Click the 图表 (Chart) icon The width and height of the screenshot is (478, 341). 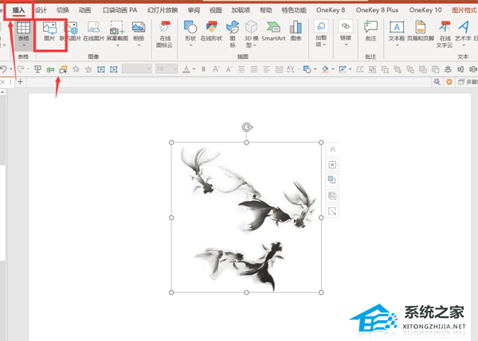(x=296, y=31)
